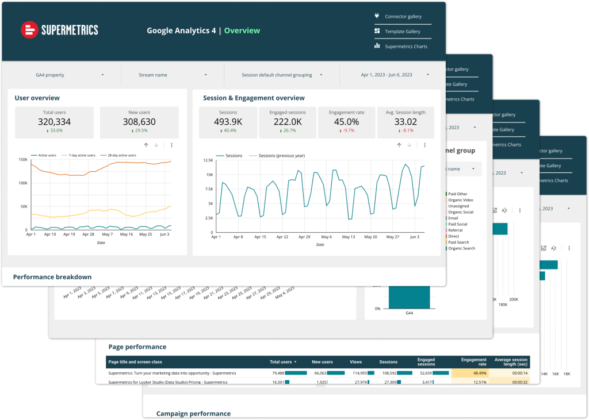Open three-dot menu in Page performance window's bar chart
Viewport: 589px width, 420px height.
pos(520,210)
